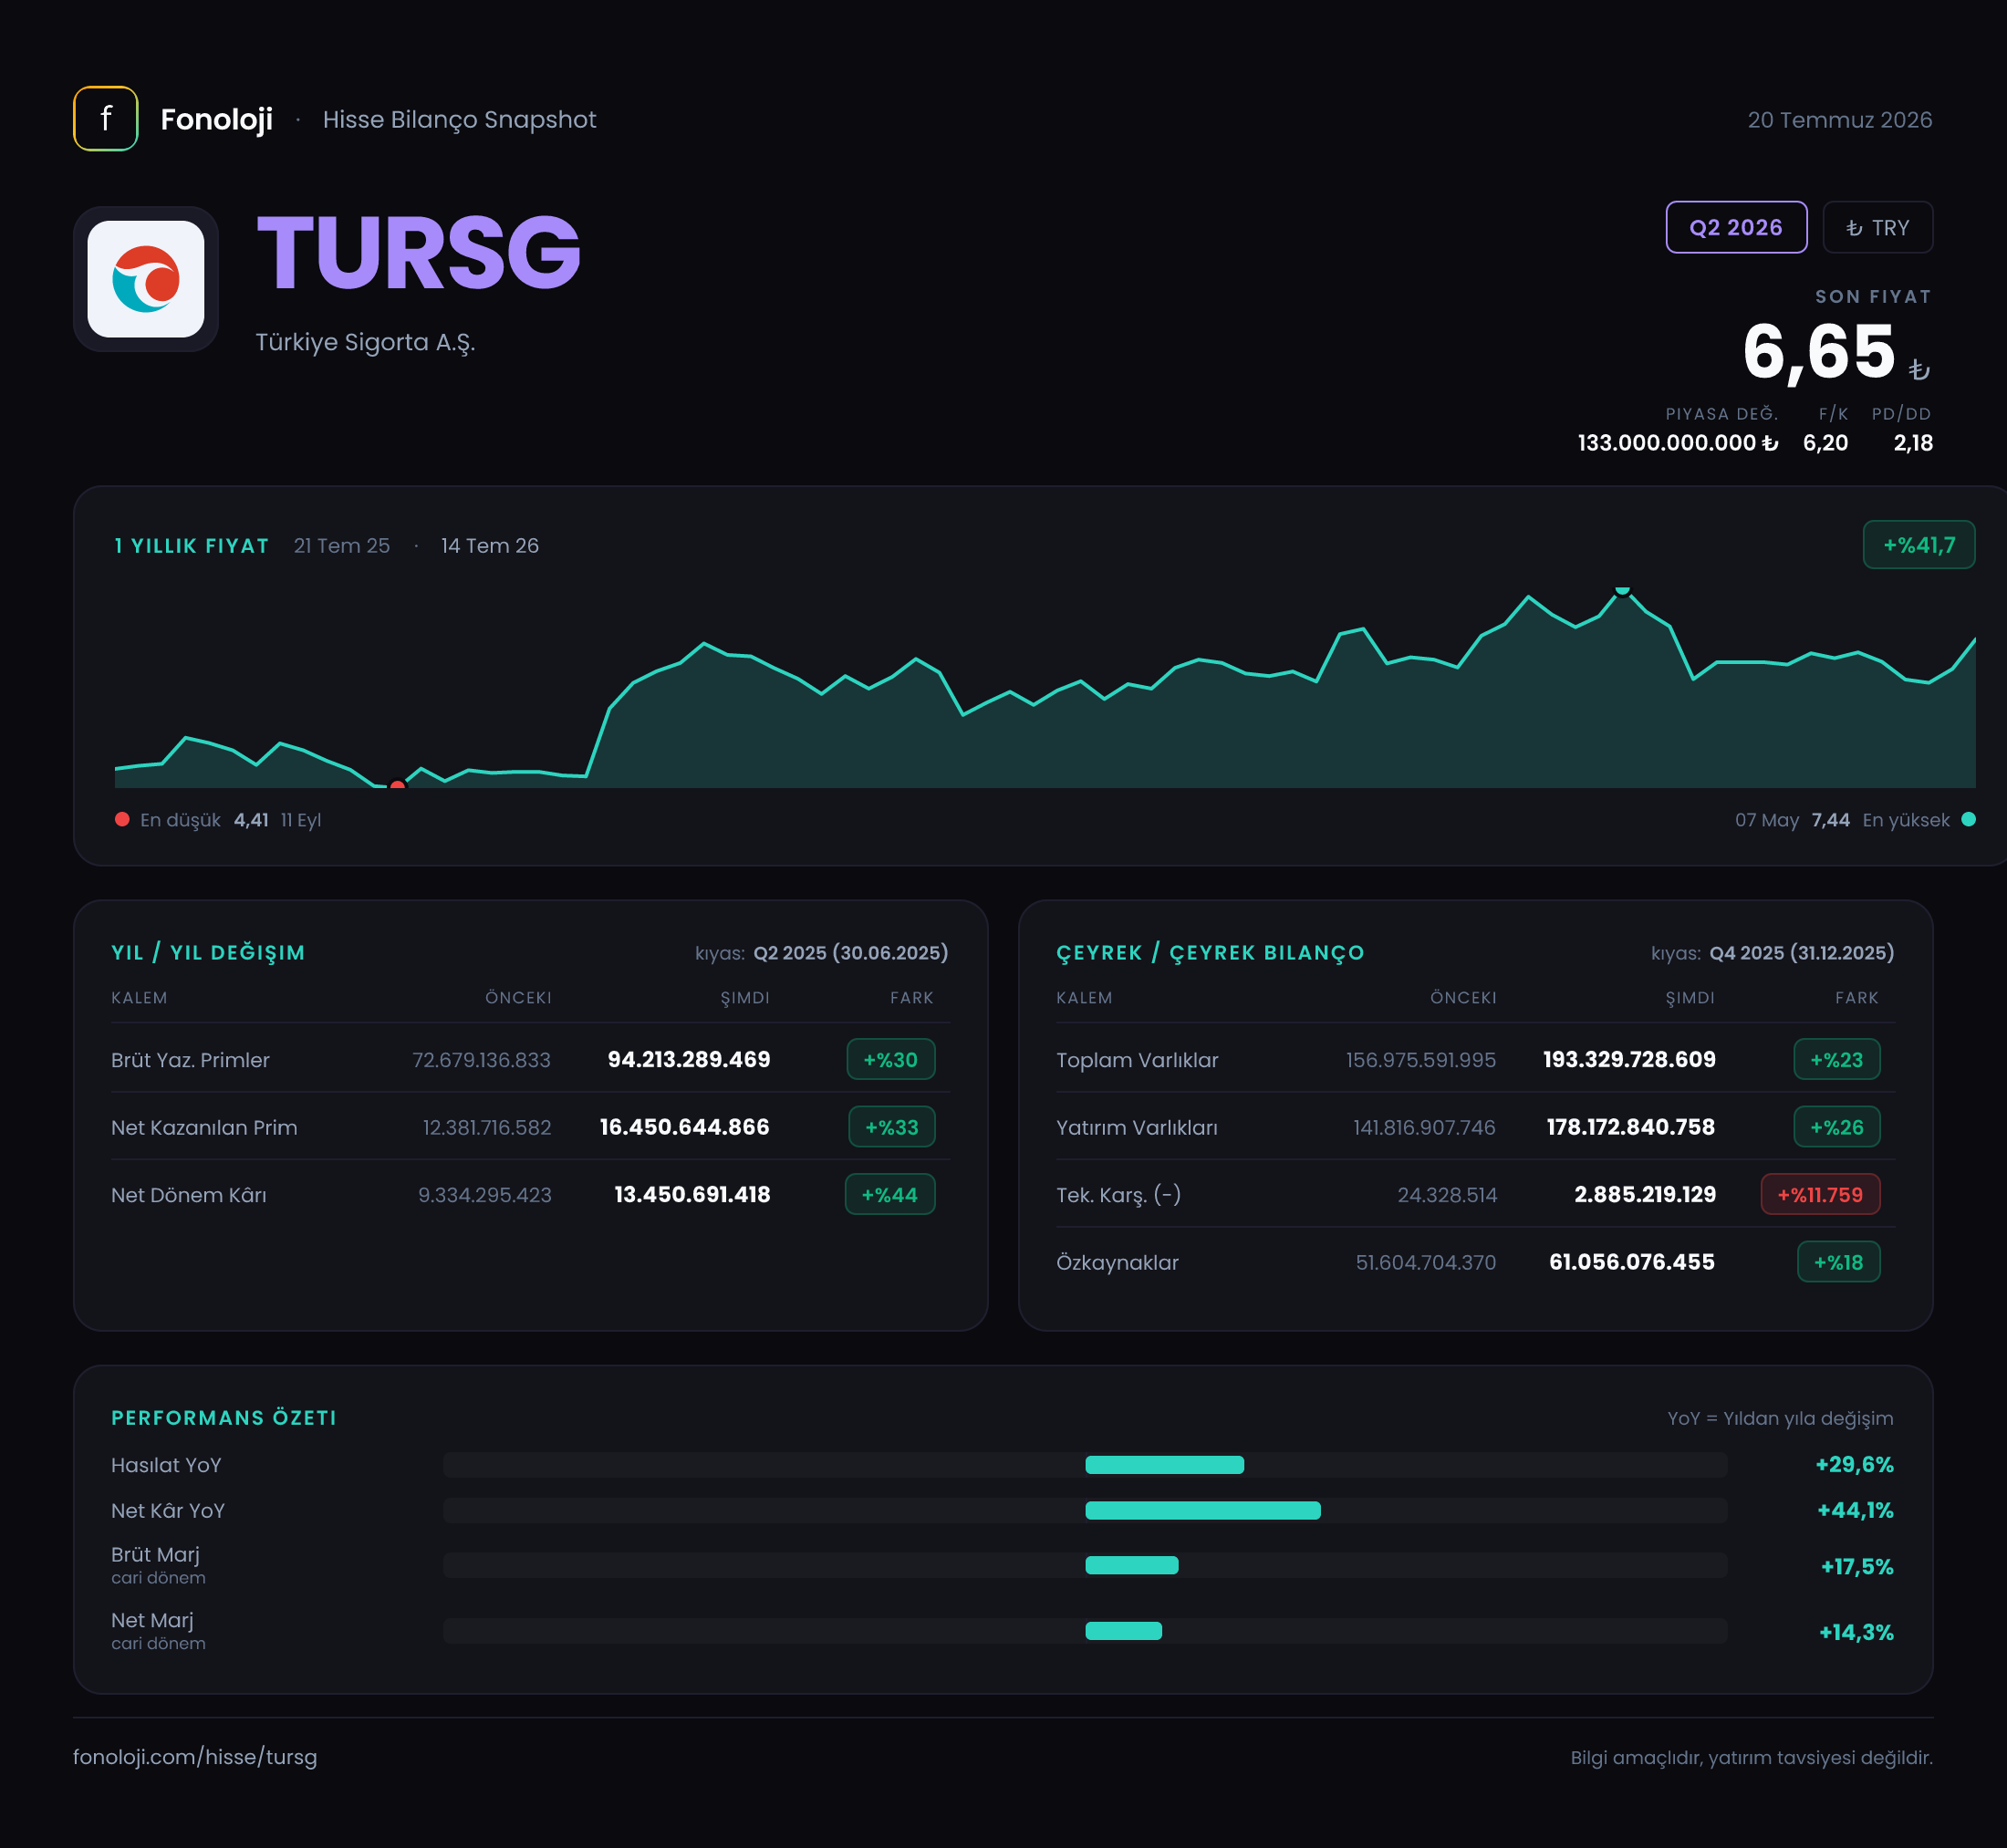2007x1848 pixels.
Task: Click the current value 16.450.644.866
Action: [x=685, y=1127]
